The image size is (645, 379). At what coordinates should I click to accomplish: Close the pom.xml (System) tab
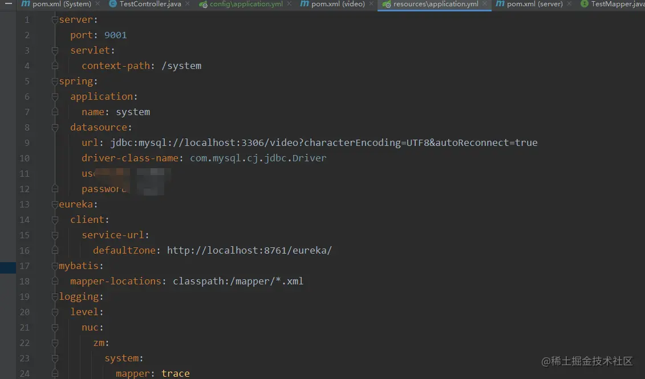(x=98, y=3)
